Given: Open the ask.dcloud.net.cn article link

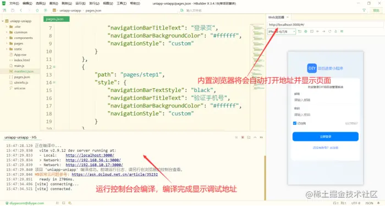Looking at the screenshot, I should 114,175.
